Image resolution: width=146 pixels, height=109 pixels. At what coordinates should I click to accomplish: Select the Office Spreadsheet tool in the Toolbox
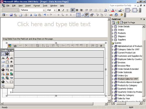11,74
